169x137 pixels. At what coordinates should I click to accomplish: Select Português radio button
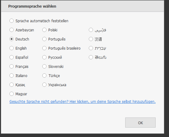click(x=44, y=39)
